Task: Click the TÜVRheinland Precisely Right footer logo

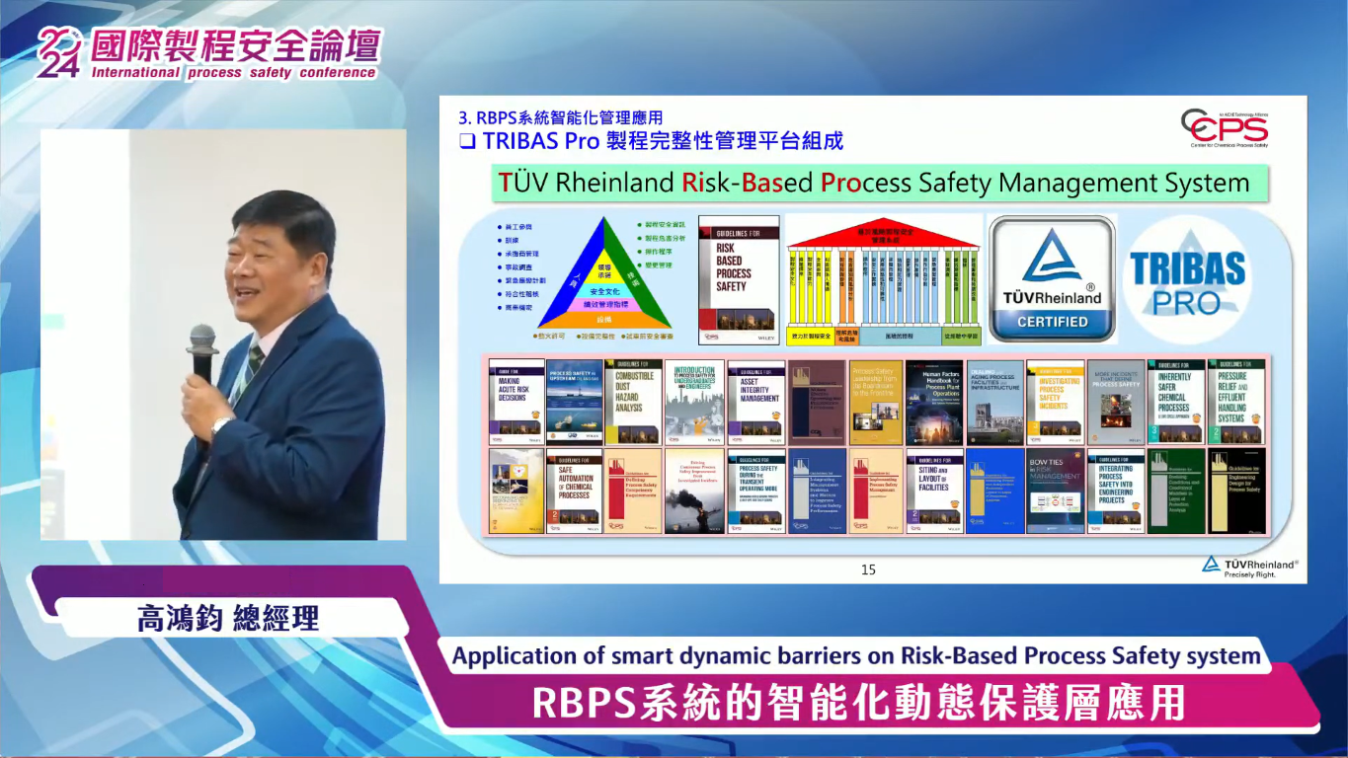Action: 1249,567
